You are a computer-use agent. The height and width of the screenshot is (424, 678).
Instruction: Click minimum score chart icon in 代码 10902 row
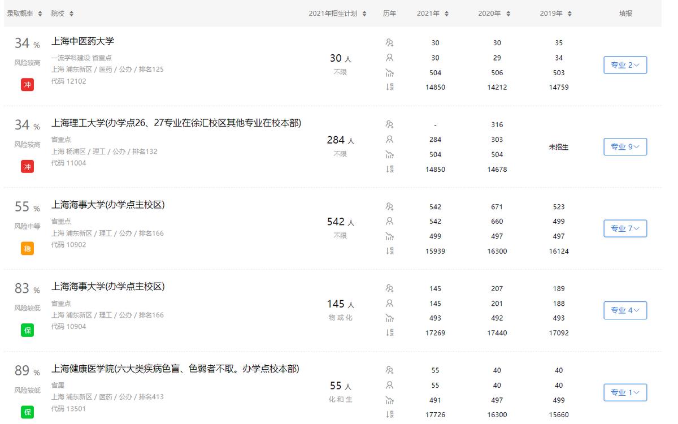point(389,236)
